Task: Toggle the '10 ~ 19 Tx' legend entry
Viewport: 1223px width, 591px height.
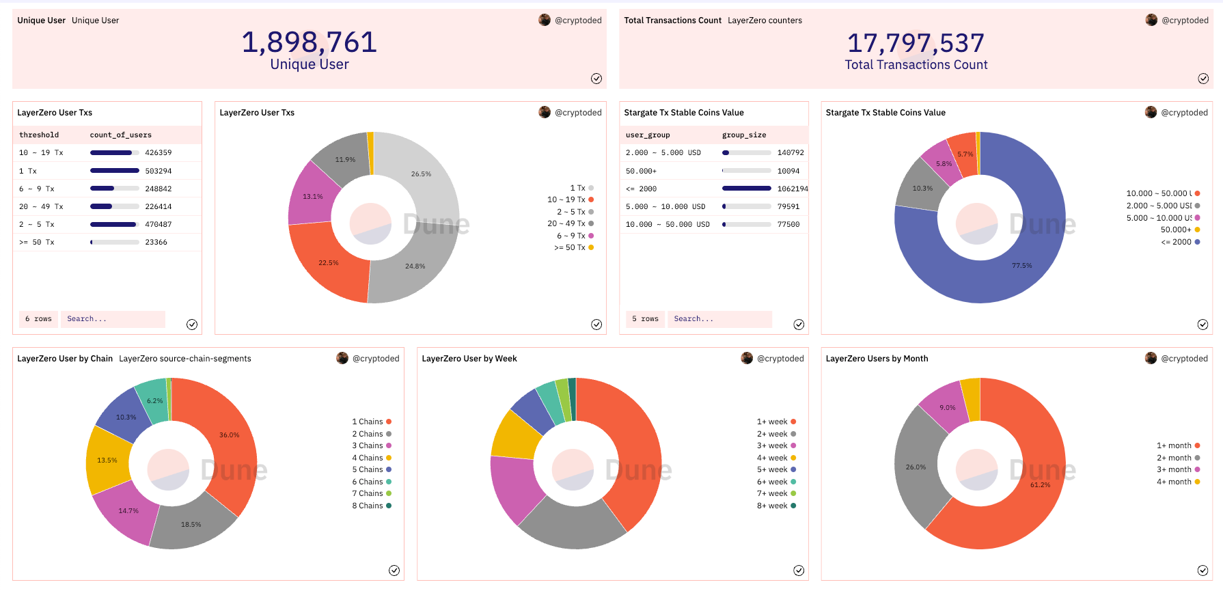Action: (x=571, y=200)
